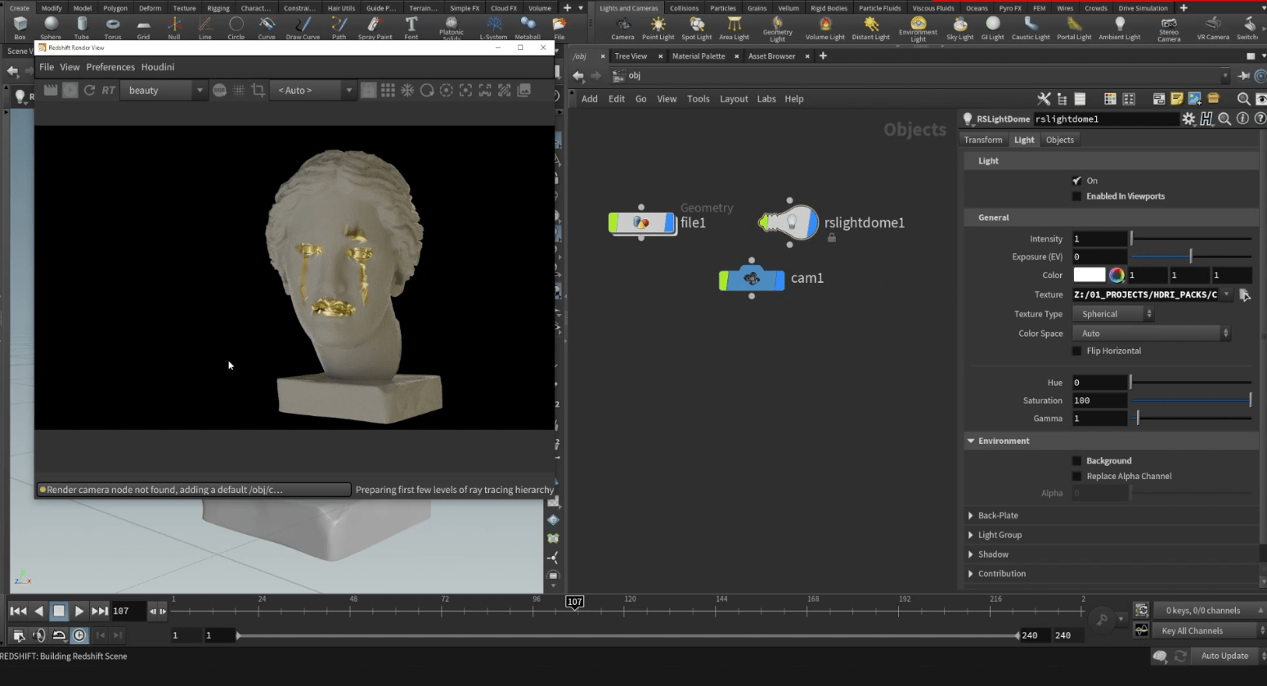Enable the light in viewports checkbox

[1076, 195]
